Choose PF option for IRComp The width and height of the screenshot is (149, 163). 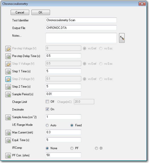coord(72,148)
